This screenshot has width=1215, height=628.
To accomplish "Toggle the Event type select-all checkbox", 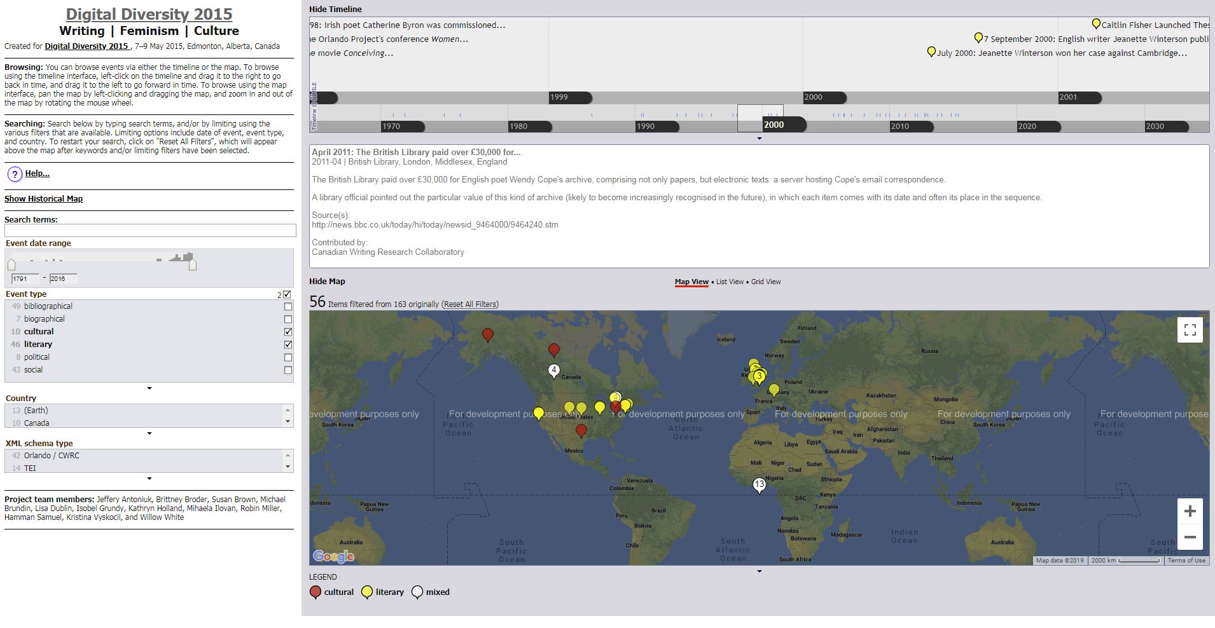I will point(287,294).
